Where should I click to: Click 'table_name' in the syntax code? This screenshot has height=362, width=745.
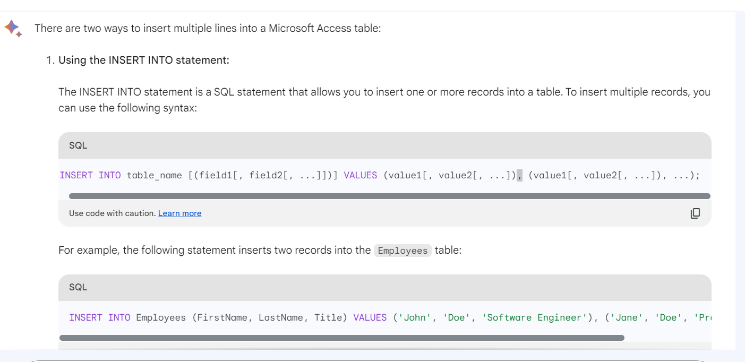(x=155, y=176)
